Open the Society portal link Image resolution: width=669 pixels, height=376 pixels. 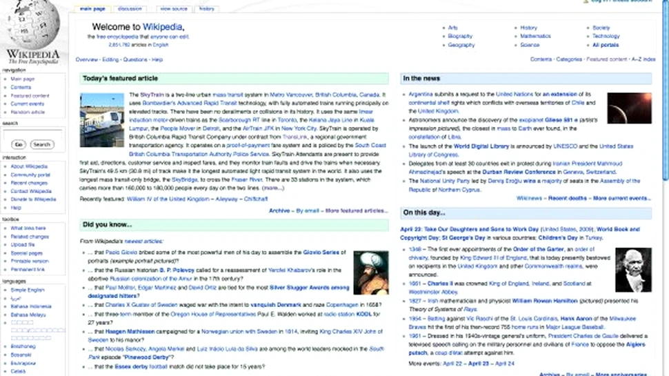pyautogui.click(x=601, y=28)
